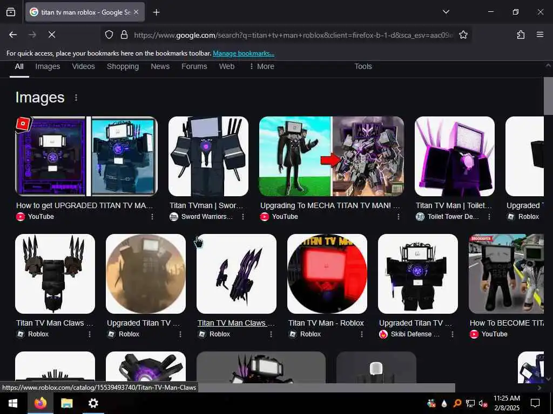
Task: Switch to the Web tab
Action: coord(227,66)
